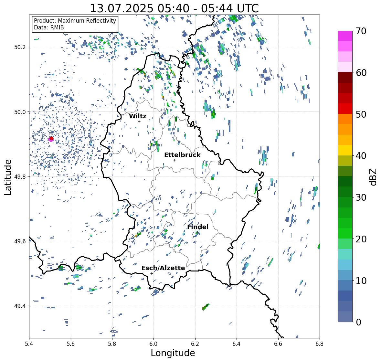381x361 pixels.
Task: Click the 30 tick on the colorbar
Action: point(361,197)
